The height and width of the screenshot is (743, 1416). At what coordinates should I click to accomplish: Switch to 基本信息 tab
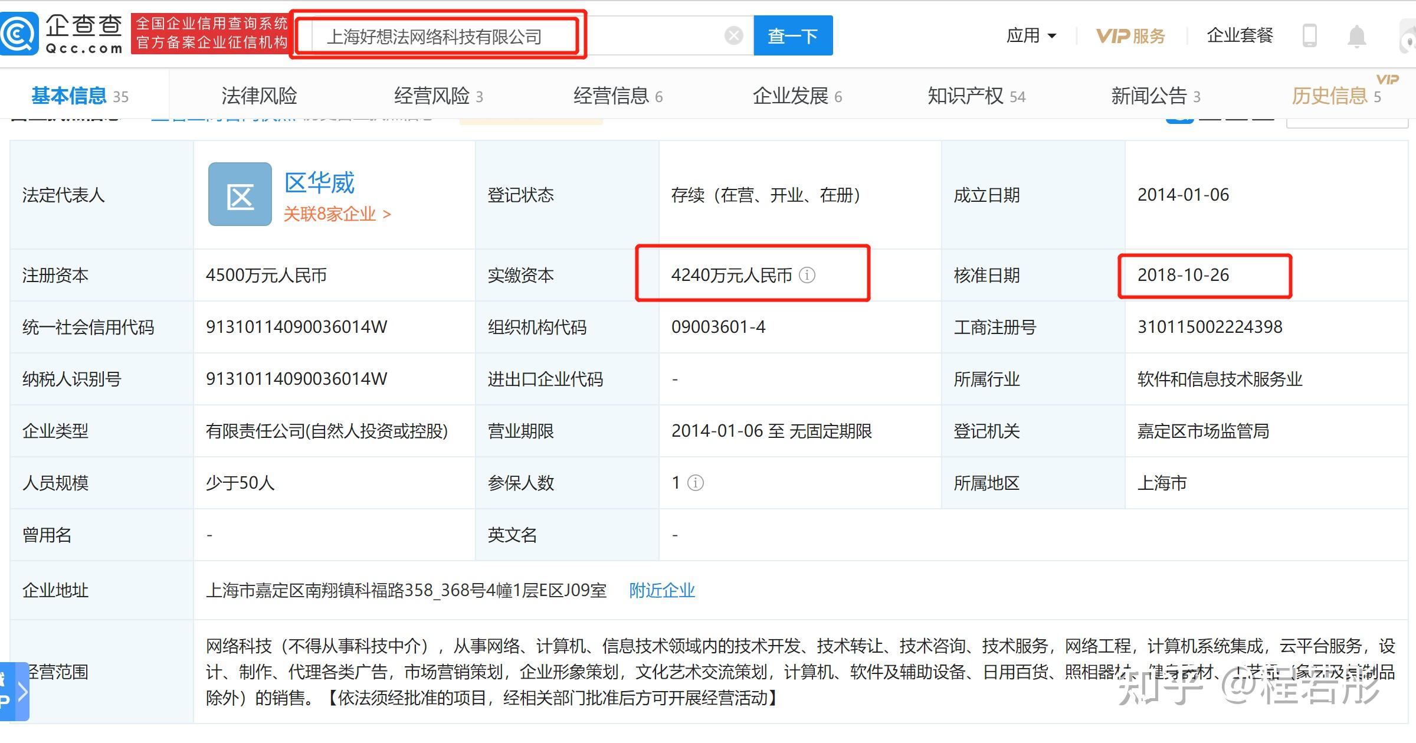(80, 96)
